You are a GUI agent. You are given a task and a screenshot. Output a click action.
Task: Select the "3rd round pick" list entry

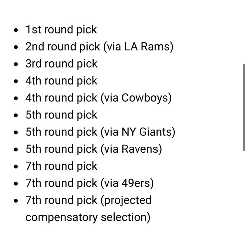(61, 64)
